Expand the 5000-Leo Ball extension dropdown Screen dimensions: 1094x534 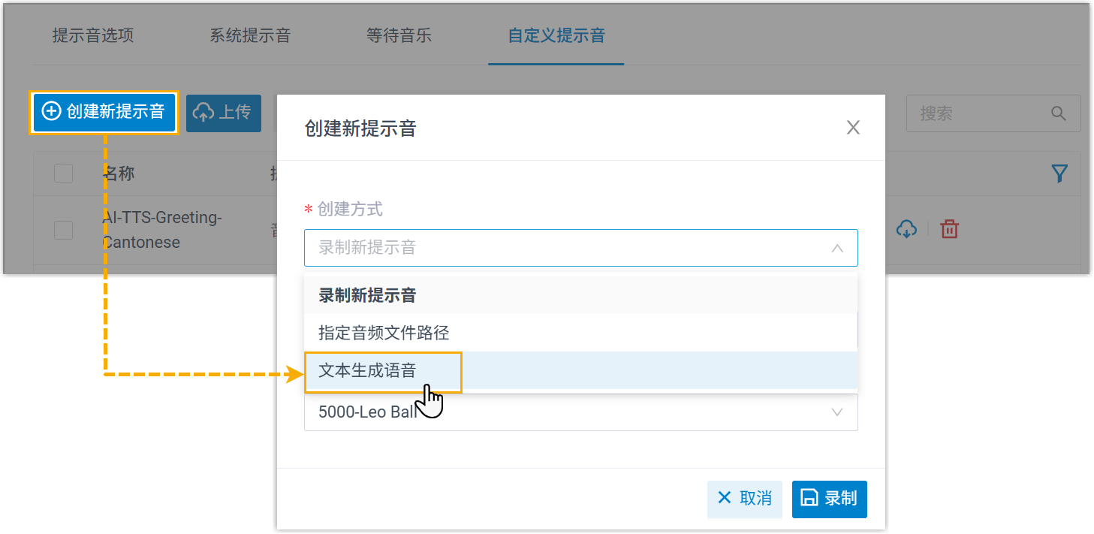coord(836,412)
